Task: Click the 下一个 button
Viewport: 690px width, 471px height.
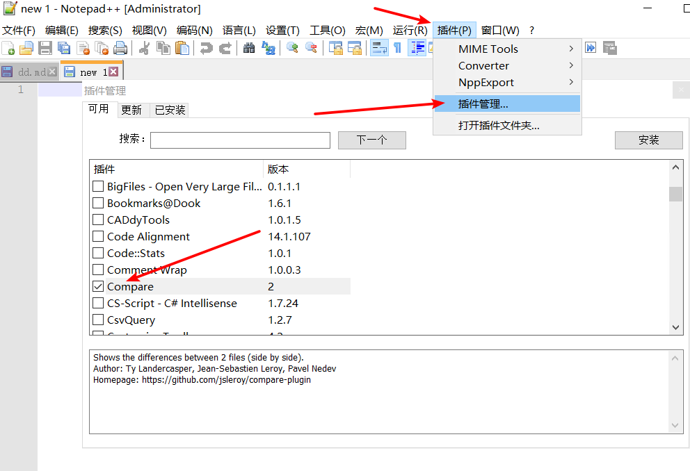Action: pyautogui.click(x=372, y=140)
